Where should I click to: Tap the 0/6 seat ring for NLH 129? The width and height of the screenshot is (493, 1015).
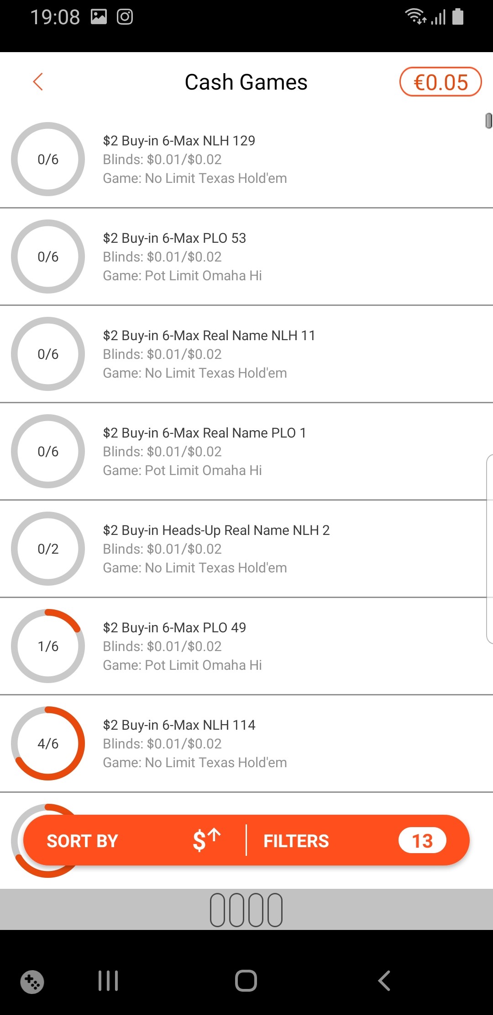[48, 159]
